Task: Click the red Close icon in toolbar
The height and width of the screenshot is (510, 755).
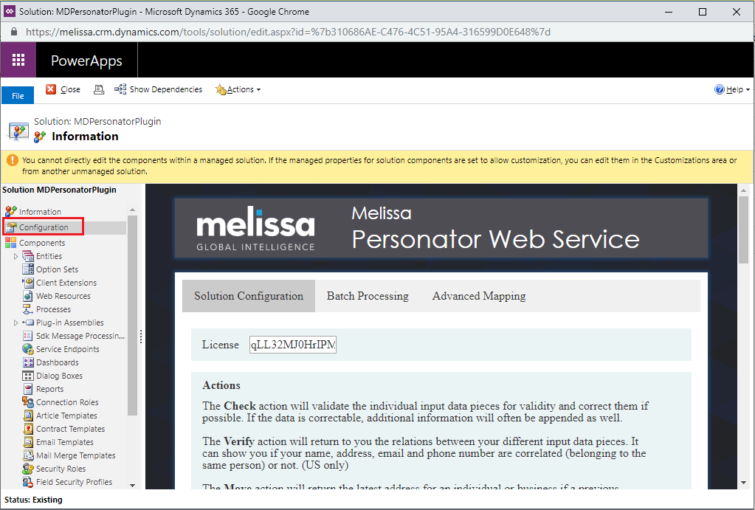Action: (51, 89)
